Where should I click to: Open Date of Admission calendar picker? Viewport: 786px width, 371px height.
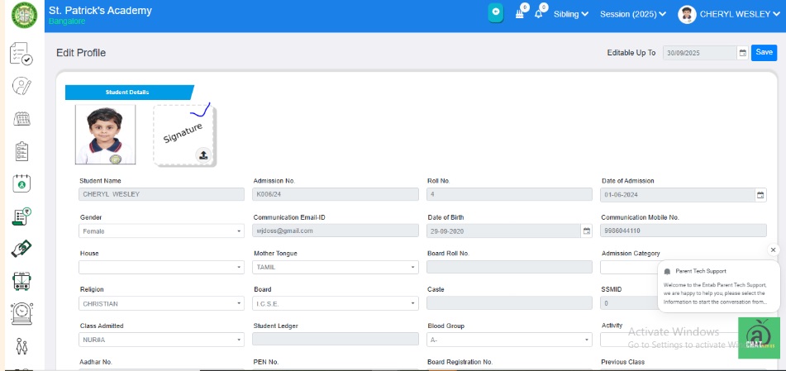tap(760, 195)
